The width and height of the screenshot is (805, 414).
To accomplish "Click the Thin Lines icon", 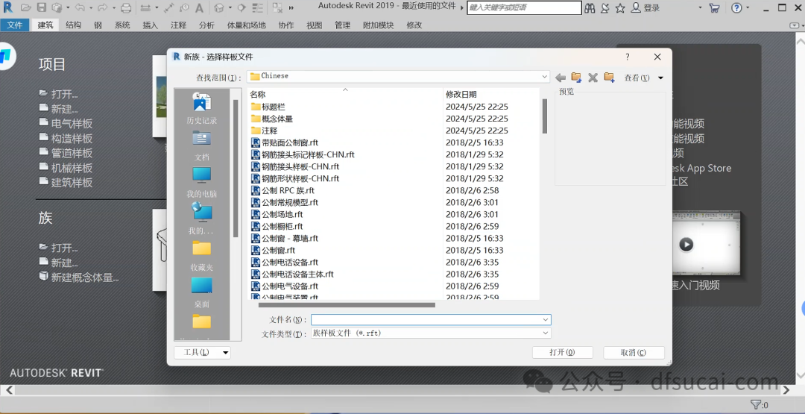I will tap(259, 7).
